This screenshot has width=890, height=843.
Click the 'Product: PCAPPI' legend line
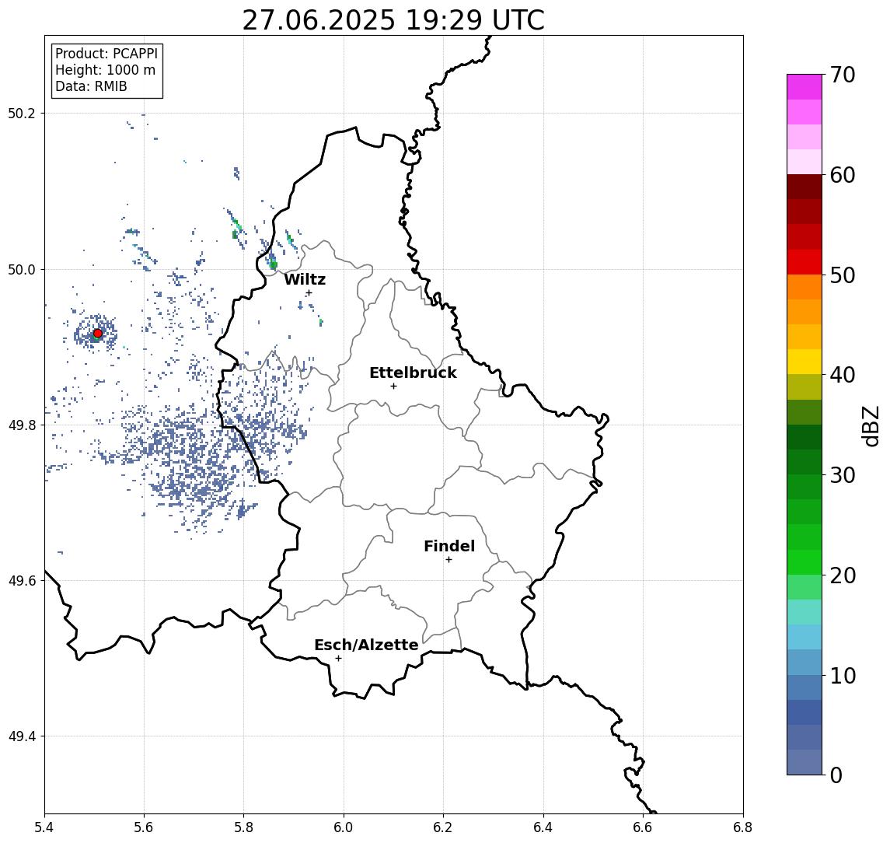click(x=106, y=54)
